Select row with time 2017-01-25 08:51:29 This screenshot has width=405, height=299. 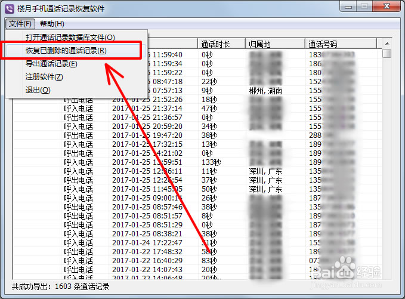click(x=197, y=225)
